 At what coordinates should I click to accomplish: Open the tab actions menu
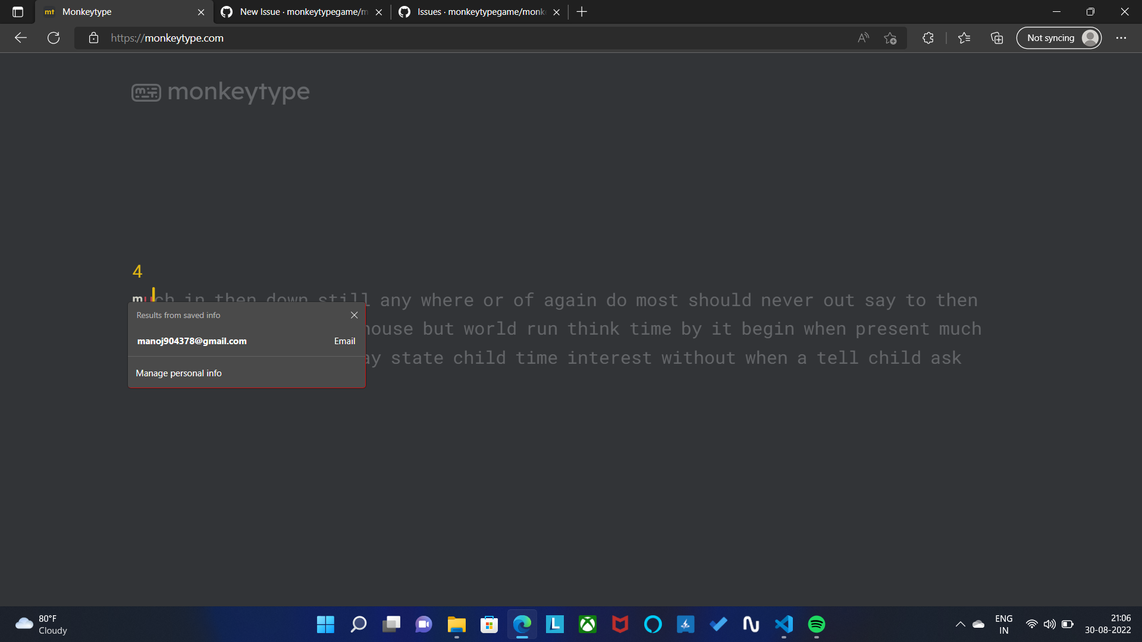(x=17, y=11)
